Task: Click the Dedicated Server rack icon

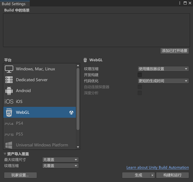Action: pyautogui.click(x=9, y=80)
